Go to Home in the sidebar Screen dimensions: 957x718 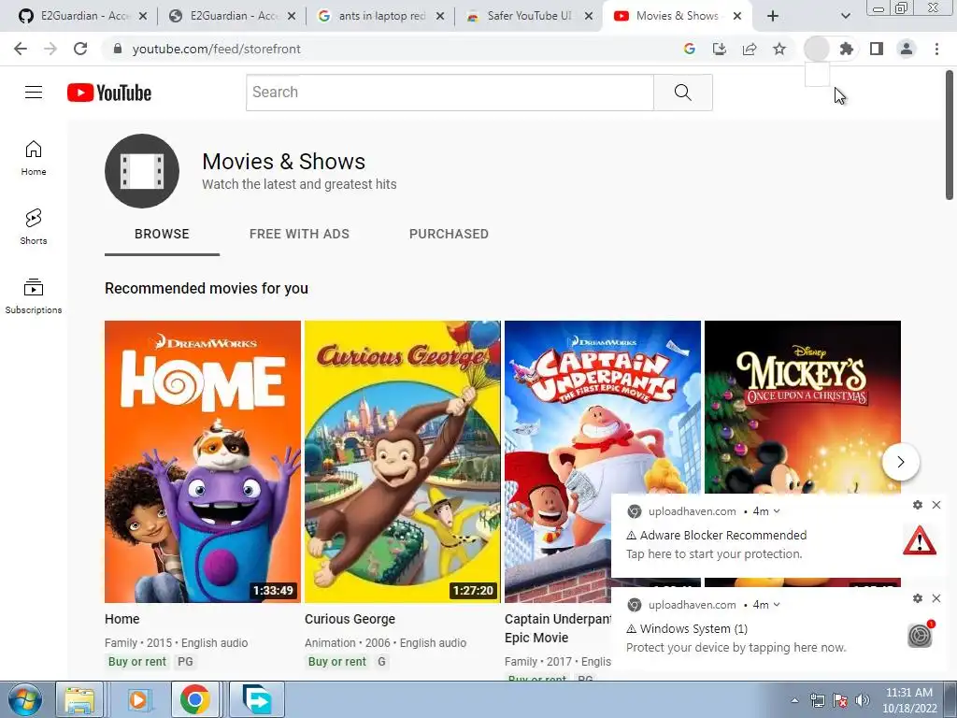coord(34,158)
